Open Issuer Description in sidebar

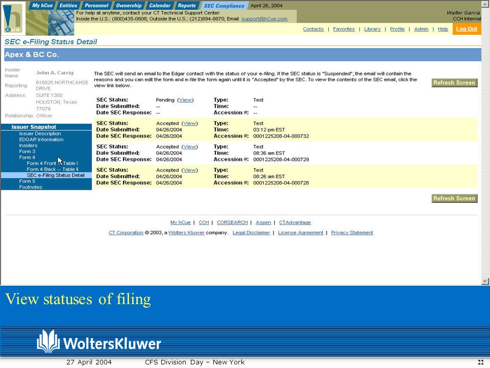pyautogui.click(x=40, y=133)
